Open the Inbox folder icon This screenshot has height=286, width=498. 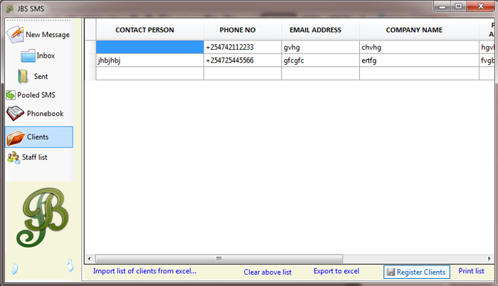click(x=28, y=56)
